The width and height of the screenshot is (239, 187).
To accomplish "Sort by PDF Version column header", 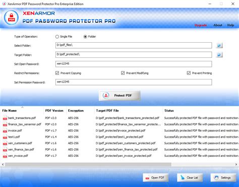I will click(x=54, y=111).
